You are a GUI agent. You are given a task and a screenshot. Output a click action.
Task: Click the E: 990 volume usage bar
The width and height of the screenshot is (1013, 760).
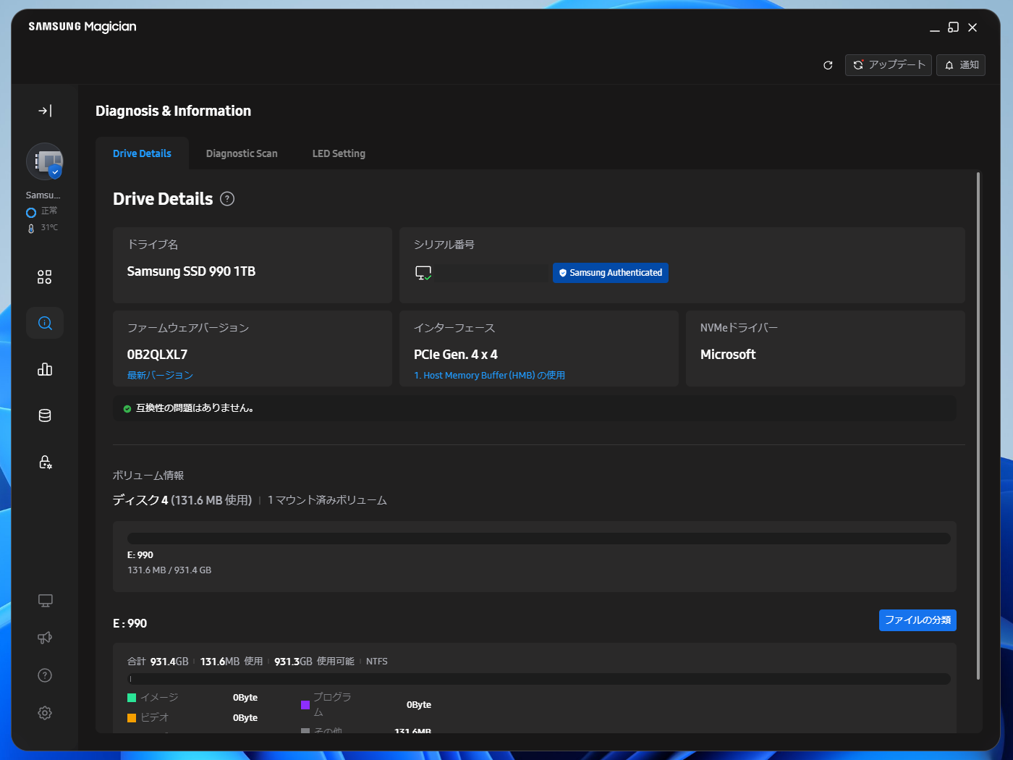point(539,539)
